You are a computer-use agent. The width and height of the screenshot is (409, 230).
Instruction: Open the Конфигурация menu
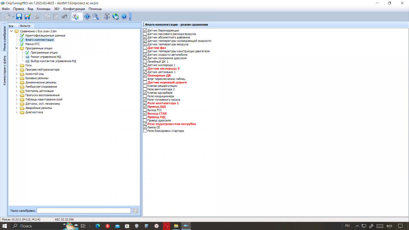point(74,9)
